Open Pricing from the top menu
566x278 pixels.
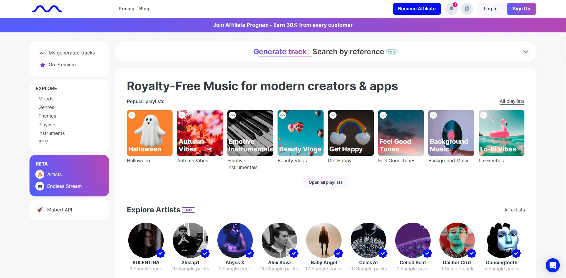pos(126,9)
